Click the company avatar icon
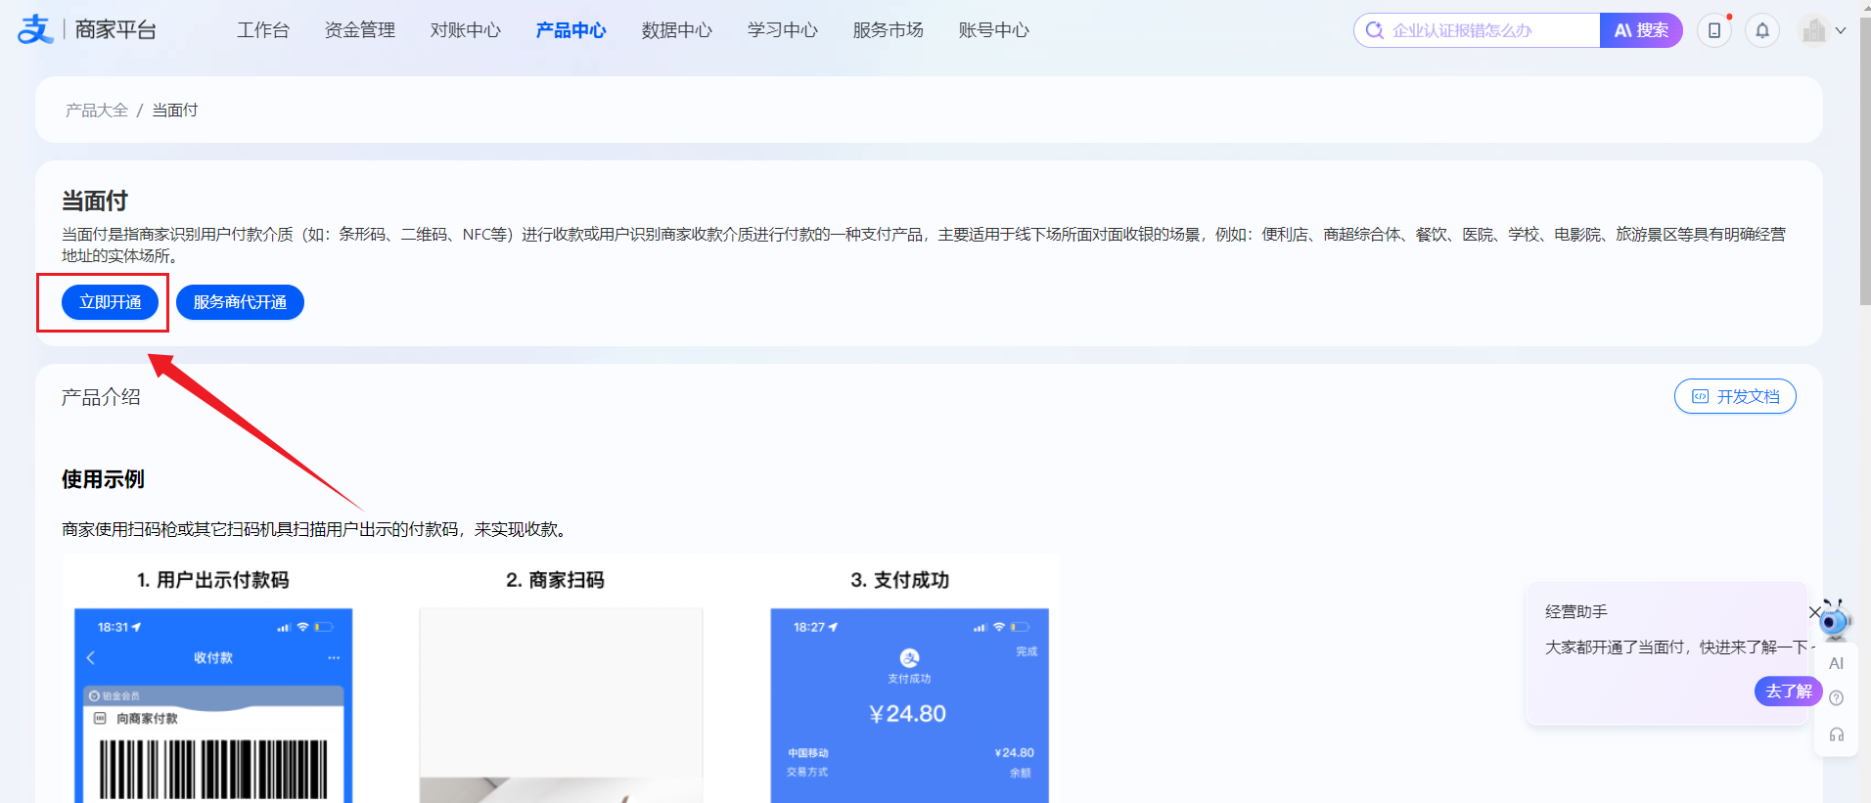Screen dimensions: 1871x803 point(1813,30)
